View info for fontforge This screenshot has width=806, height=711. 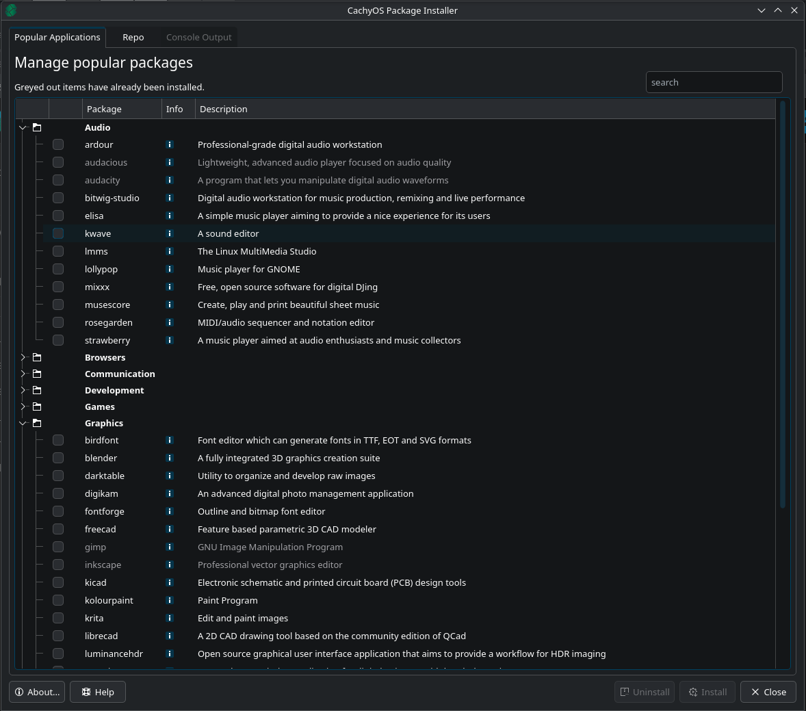[170, 512]
